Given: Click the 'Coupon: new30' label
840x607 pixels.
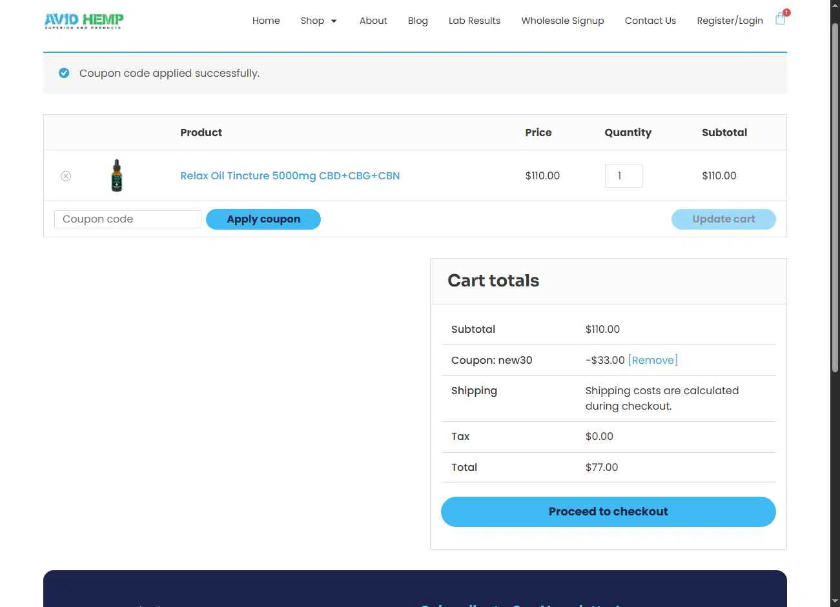Looking at the screenshot, I should (492, 360).
